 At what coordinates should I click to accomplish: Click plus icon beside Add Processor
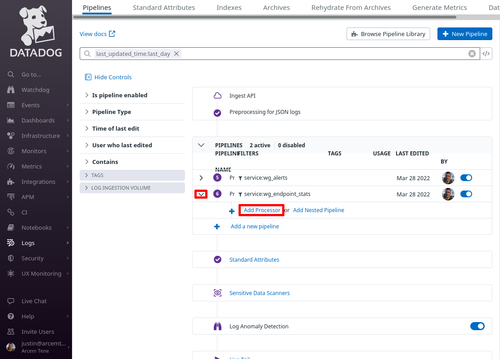point(232,211)
